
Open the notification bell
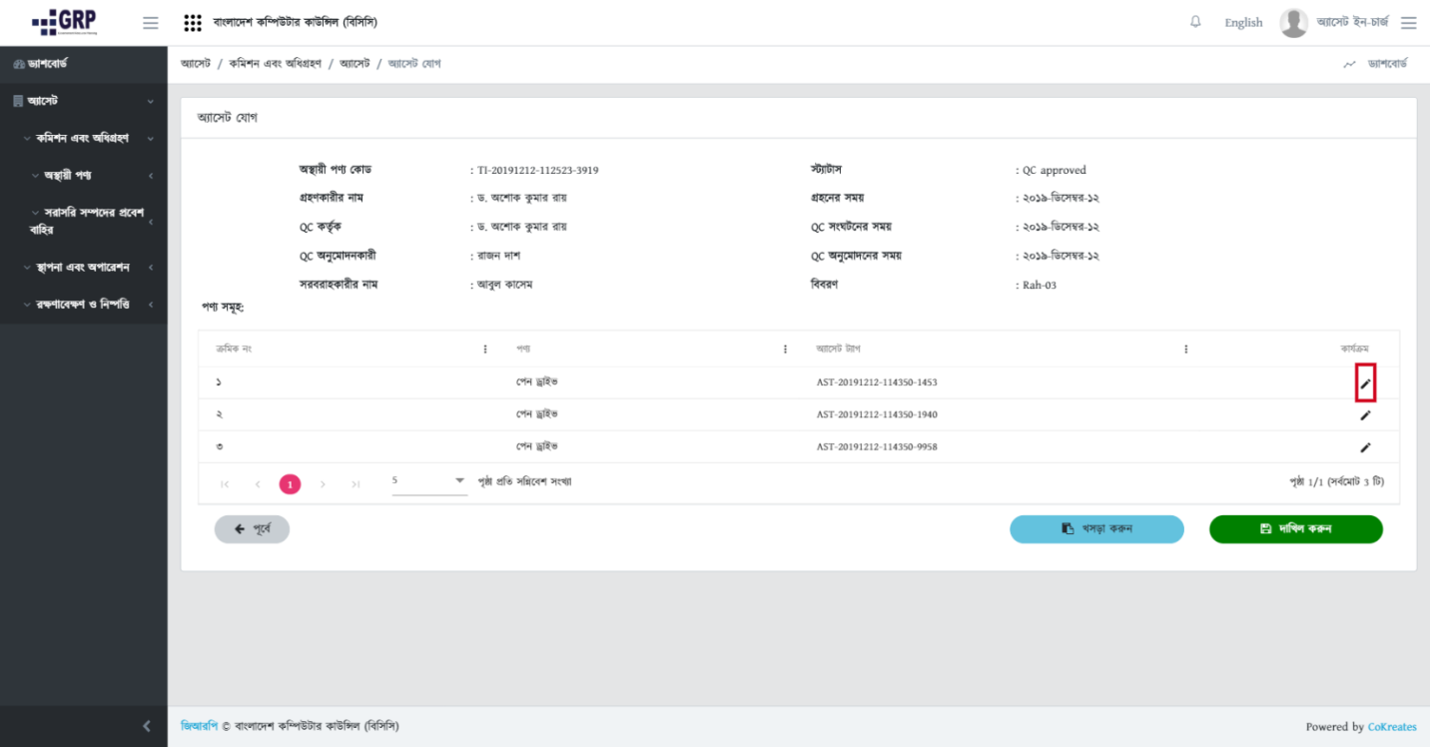click(x=1195, y=22)
